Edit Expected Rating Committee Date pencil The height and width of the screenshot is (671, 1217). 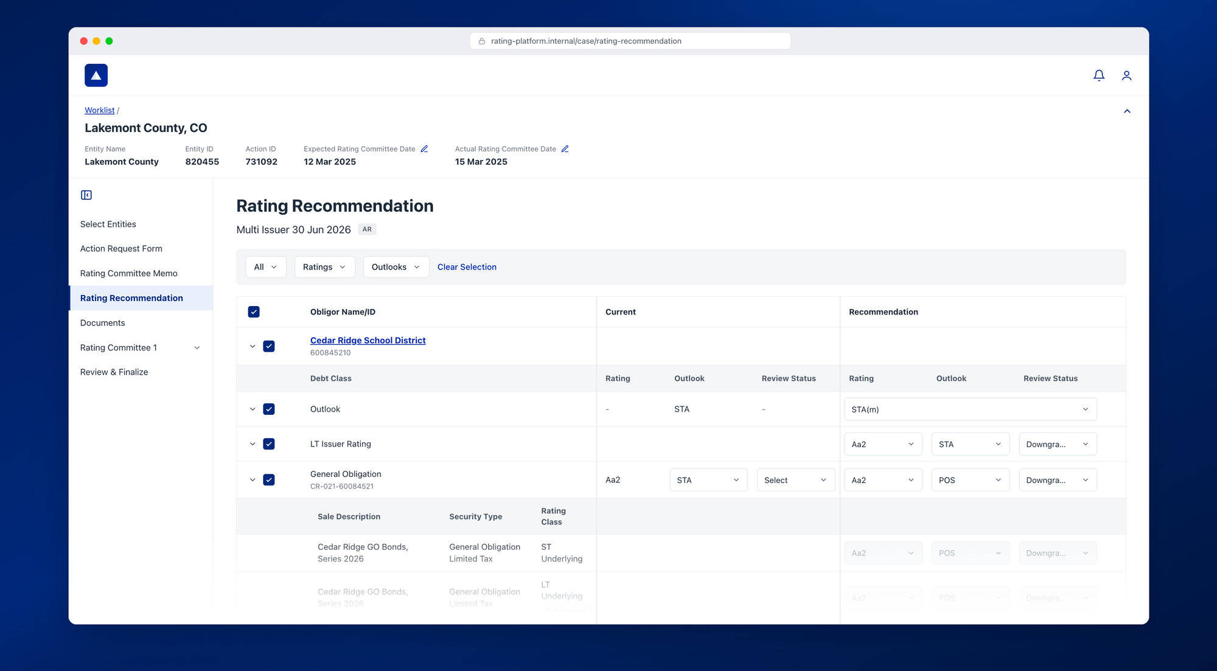(424, 149)
